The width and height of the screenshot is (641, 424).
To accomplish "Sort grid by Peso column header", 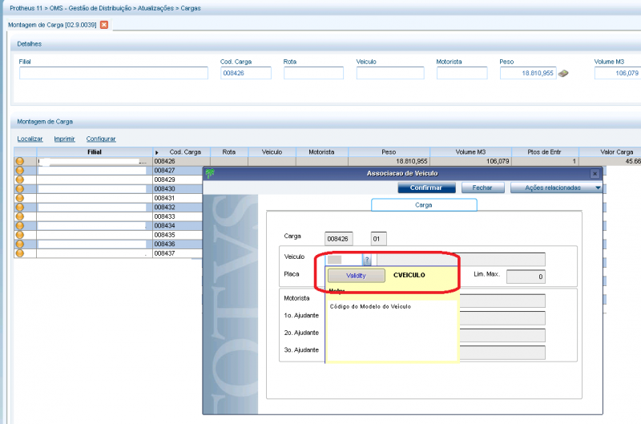I will point(389,152).
